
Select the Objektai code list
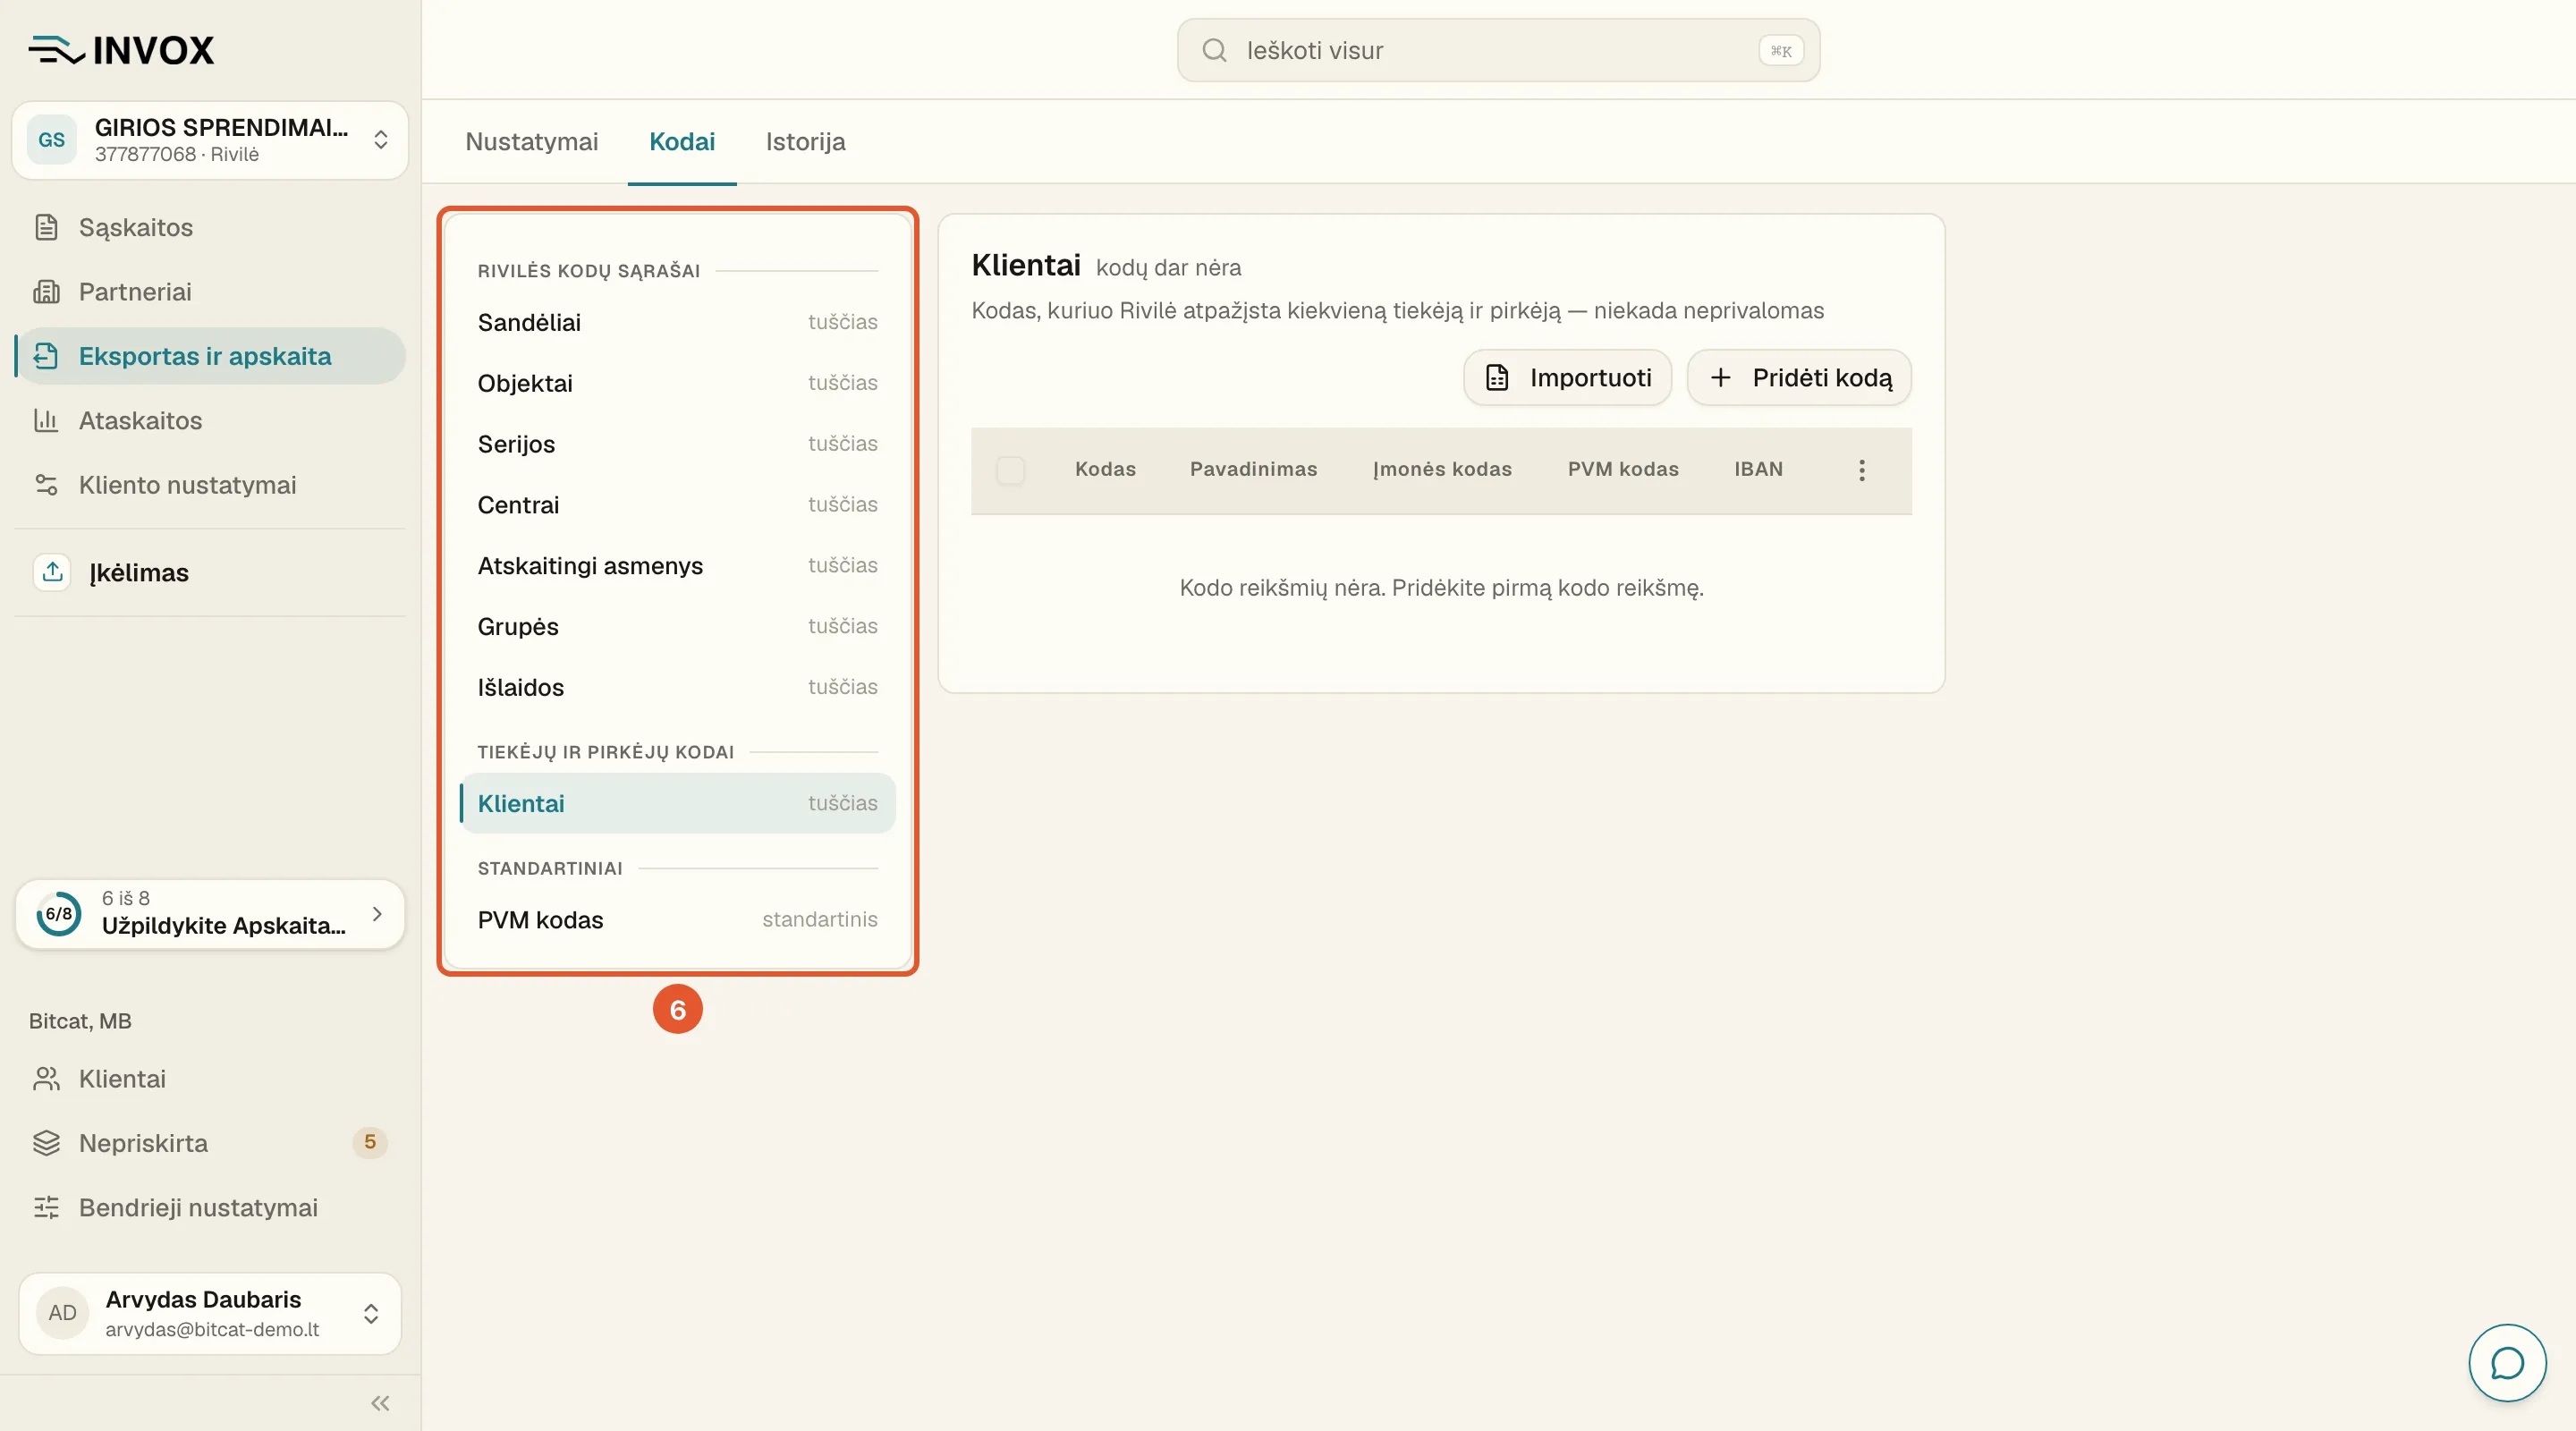pos(677,383)
